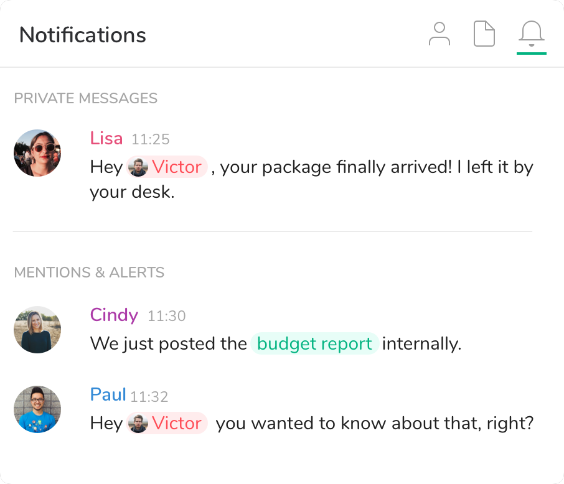Click Paul's sender name
This screenshot has height=484, width=564.
108,394
